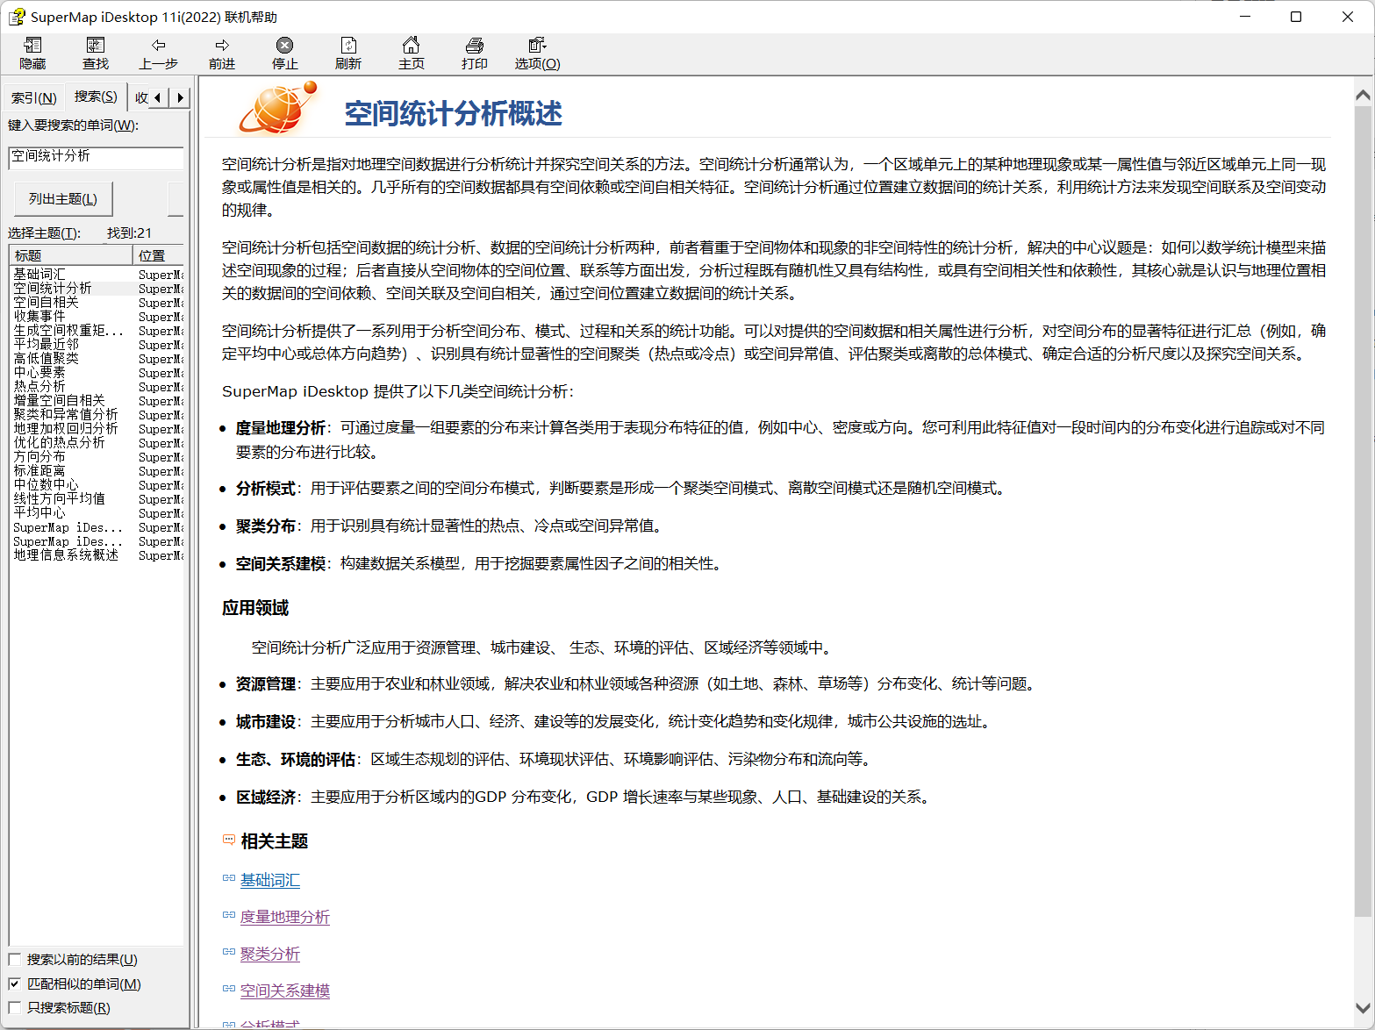The image size is (1375, 1030).
Task: Click the 列出主题(L) button
Action: coord(63,199)
